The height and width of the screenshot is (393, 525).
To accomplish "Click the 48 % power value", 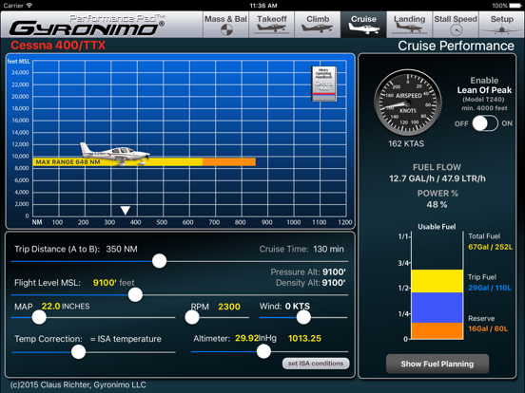I will [x=437, y=204].
